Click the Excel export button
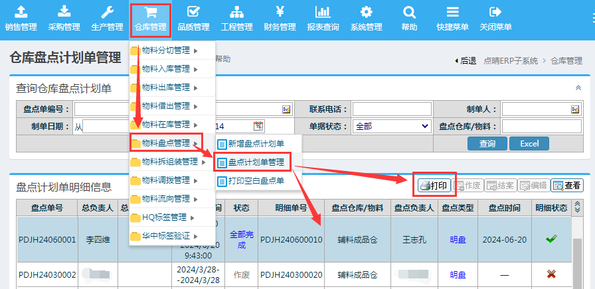The image size is (595, 289). tap(529, 144)
